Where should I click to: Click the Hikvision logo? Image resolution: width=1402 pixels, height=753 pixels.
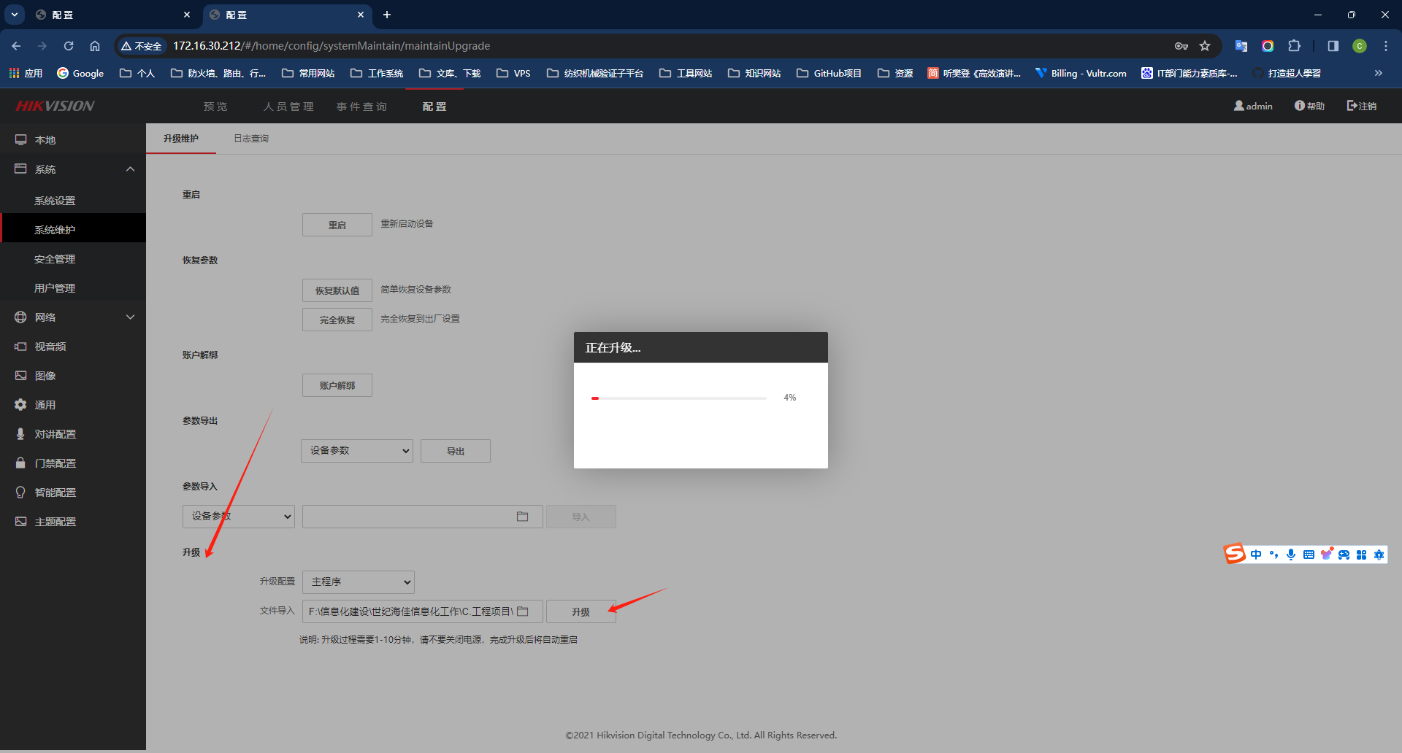pyautogui.click(x=55, y=106)
